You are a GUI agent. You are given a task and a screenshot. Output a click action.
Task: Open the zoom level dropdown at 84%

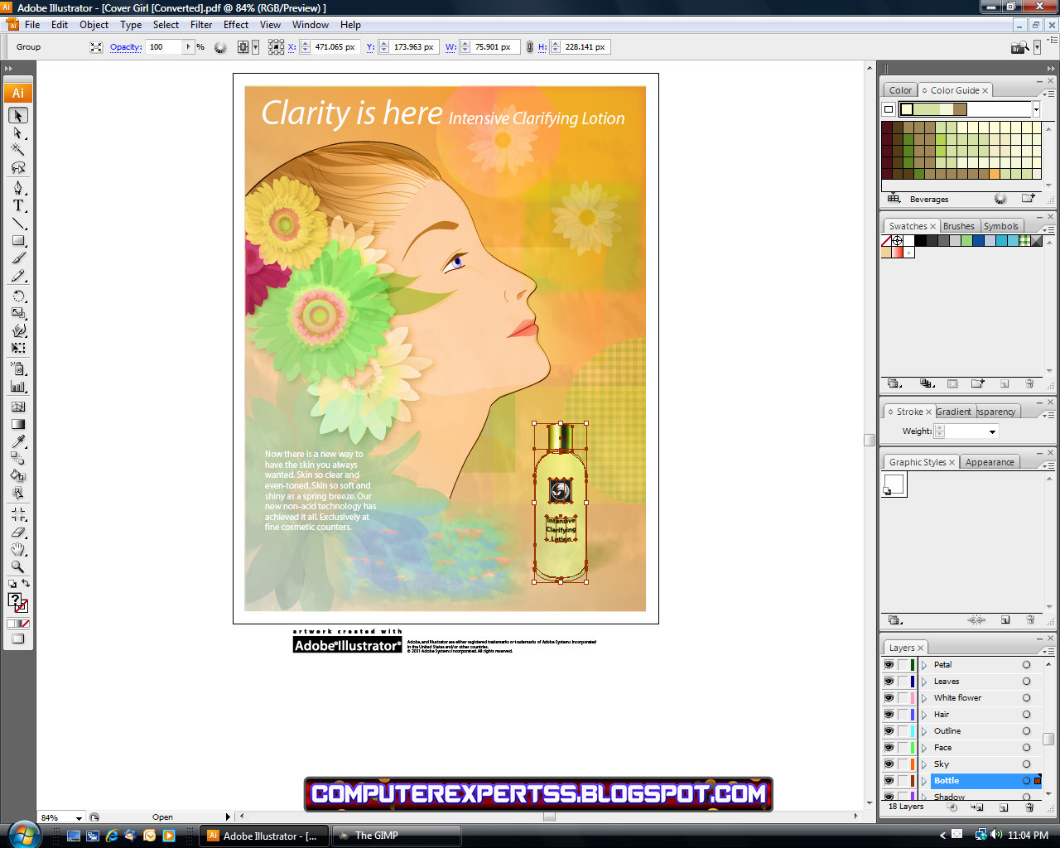[x=79, y=817]
